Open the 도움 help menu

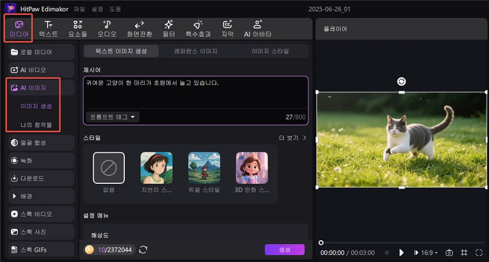(115, 9)
